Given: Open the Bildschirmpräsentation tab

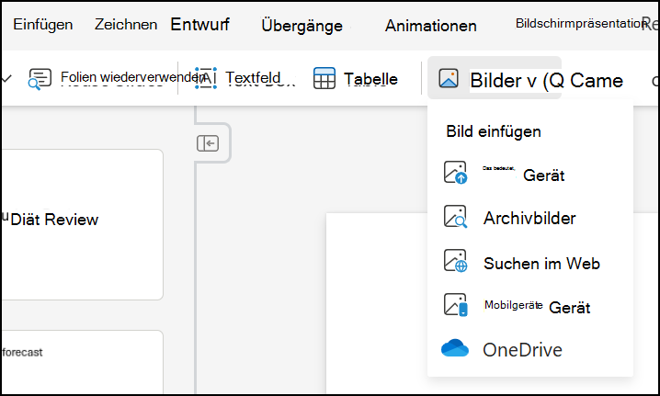Looking at the screenshot, I should coord(581,24).
